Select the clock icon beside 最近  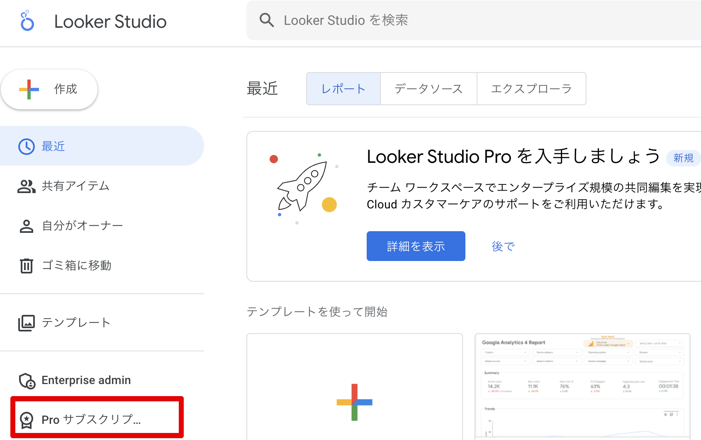(26, 146)
